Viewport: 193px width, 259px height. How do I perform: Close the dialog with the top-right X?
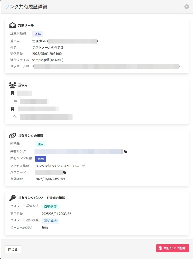point(187,6)
